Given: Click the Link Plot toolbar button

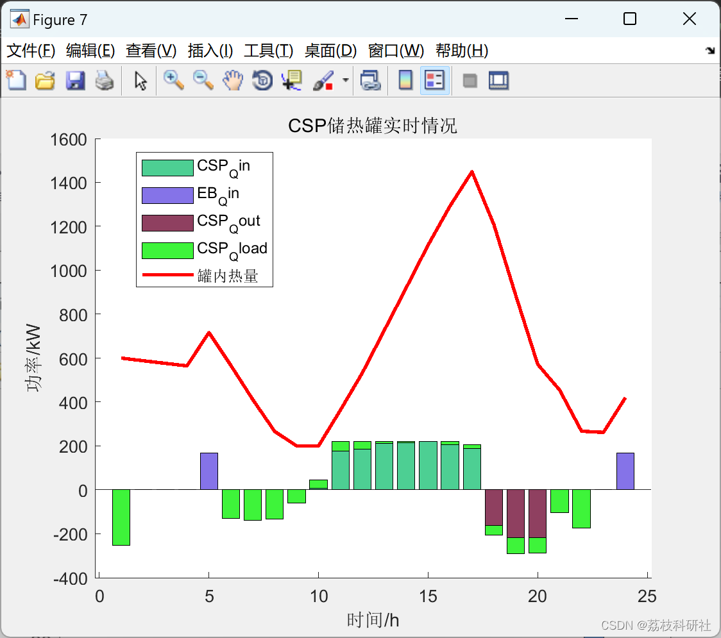Looking at the screenshot, I should [x=370, y=80].
